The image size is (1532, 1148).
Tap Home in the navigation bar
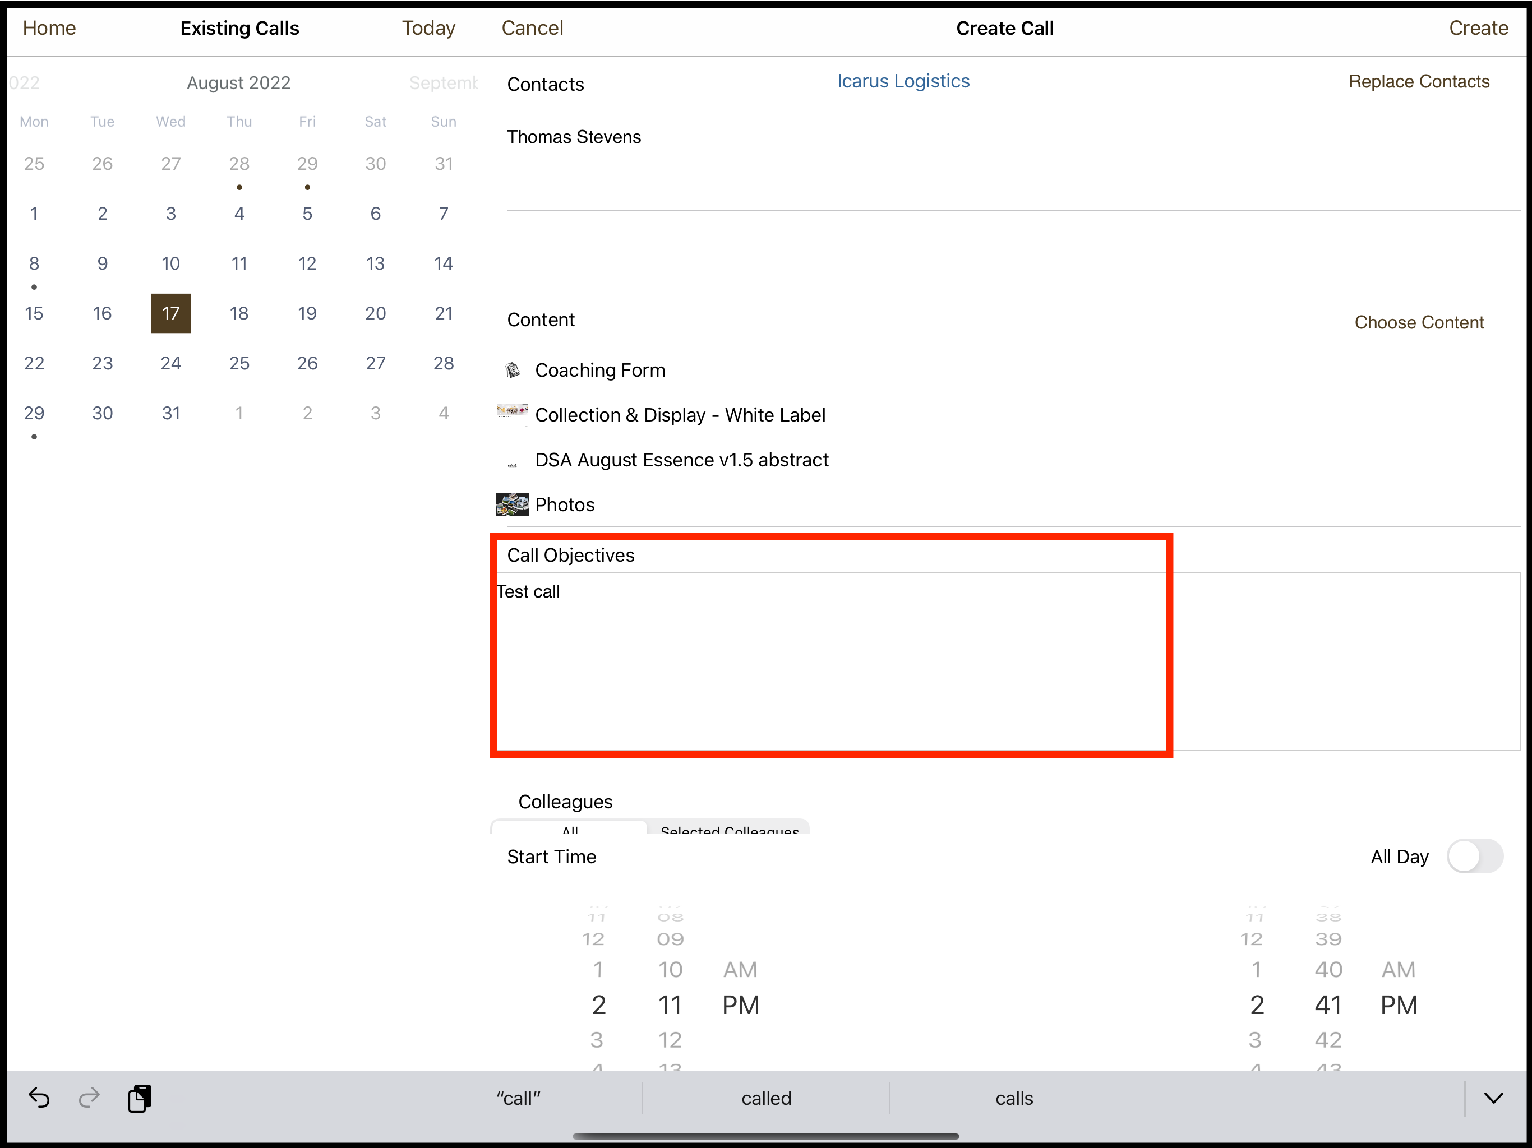click(x=48, y=27)
